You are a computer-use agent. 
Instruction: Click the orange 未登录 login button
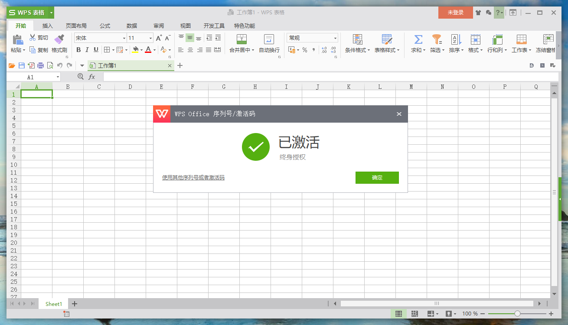456,13
